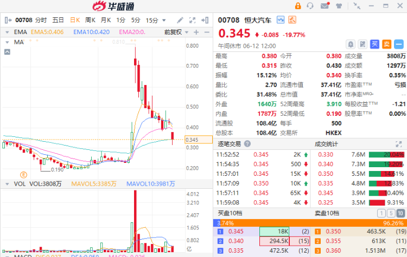Image resolution: width=407 pixels, height=257 pixels.
Task: Click the blue 买 buy button
Action: [x=374, y=44]
